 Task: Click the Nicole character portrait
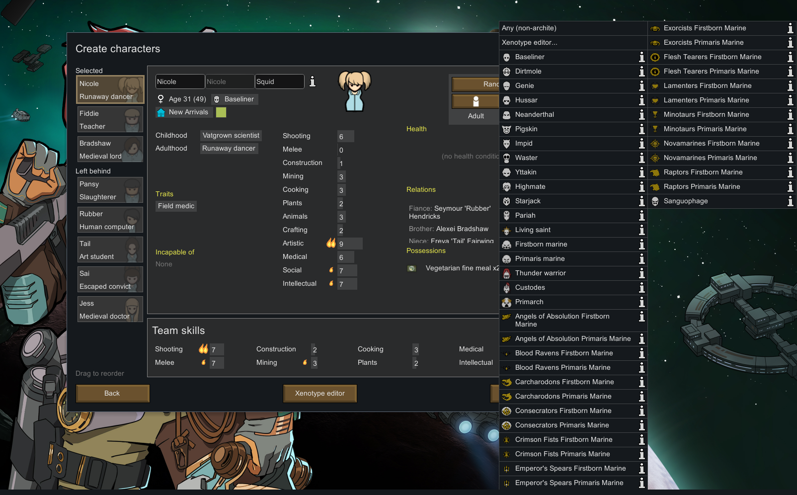pyautogui.click(x=355, y=91)
